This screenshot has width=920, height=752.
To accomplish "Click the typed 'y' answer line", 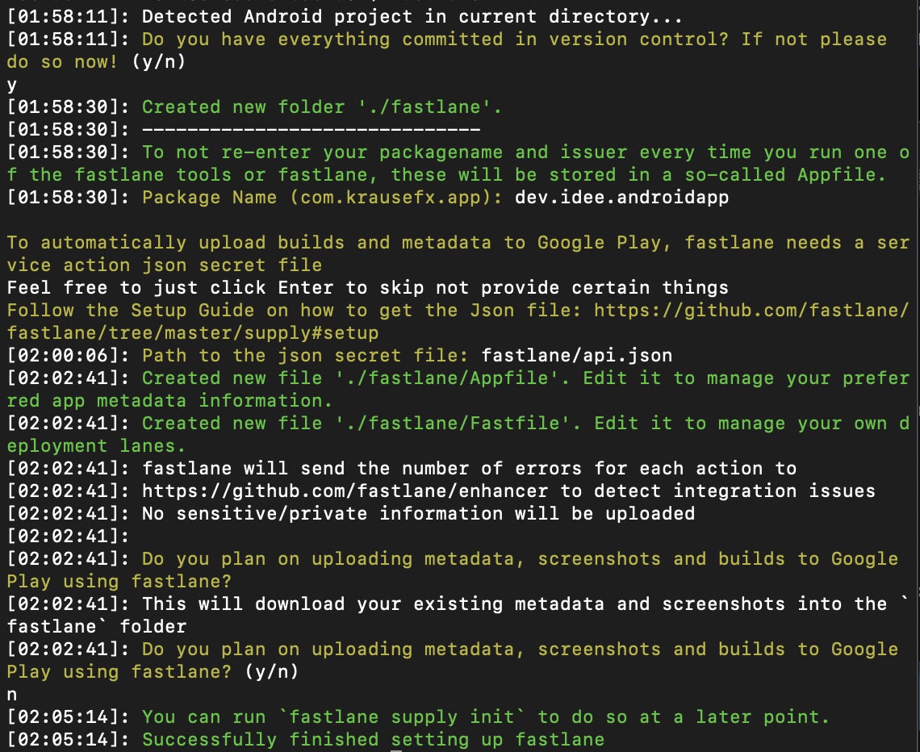I will click(11, 85).
